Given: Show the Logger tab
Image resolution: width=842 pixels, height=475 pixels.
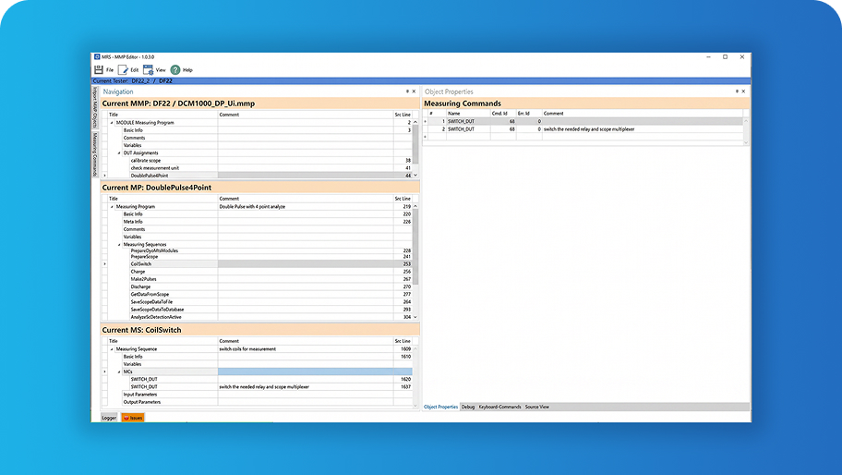Looking at the screenshot, I should 109,418.
